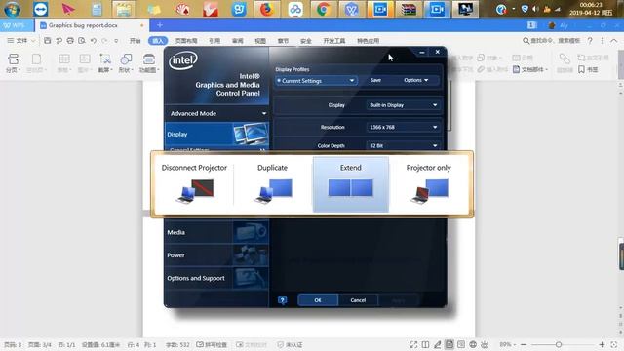
Task: Open the Built-in Display dropdown
Action: click(x=403, y=105)
